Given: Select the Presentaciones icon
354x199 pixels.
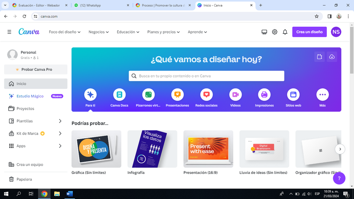Looking at the screenshot, I should pyautogui.click(x=177, y=94).
